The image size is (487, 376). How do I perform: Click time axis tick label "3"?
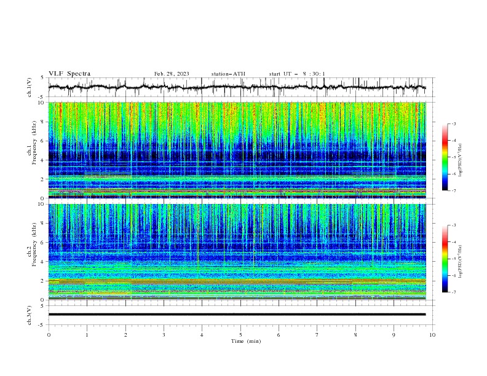pos(164,335)
